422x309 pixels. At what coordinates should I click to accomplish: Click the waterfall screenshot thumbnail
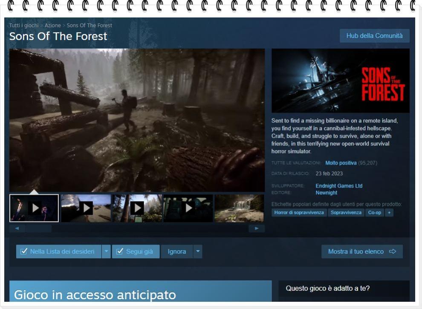(x=239, y=208)
